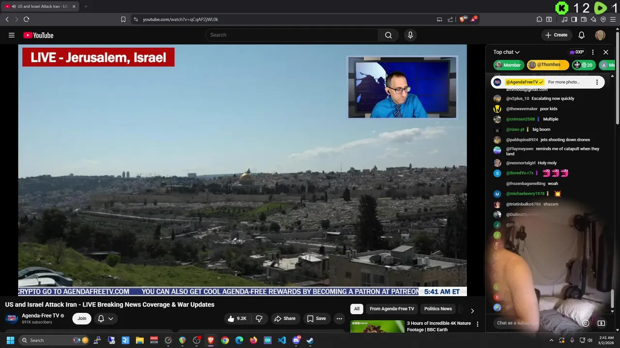Open Brave Shields lion icon
Screen dimensions: 620x348
pyautogui.click(x=462, y=19)
